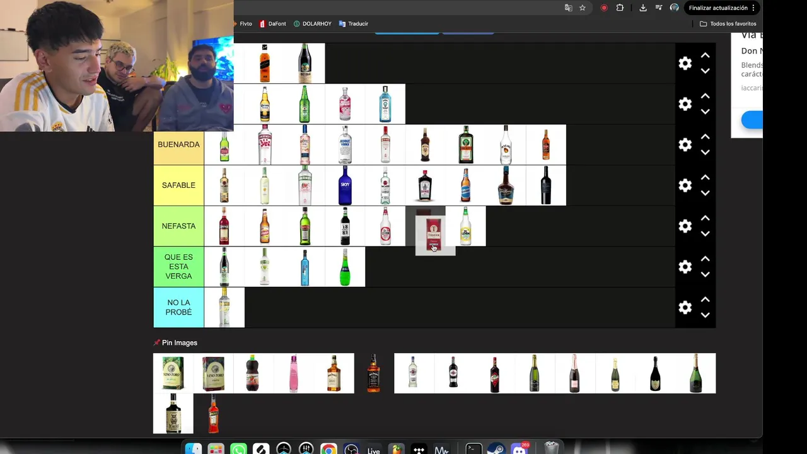Click NO LA PROBÉ tier label

178,307
